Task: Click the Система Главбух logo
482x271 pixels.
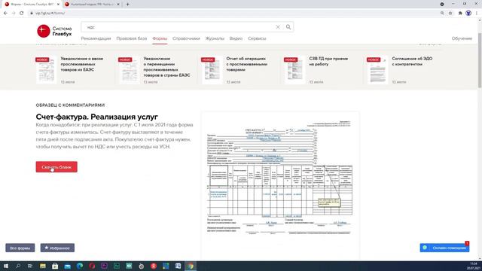Action: [54, 31]
